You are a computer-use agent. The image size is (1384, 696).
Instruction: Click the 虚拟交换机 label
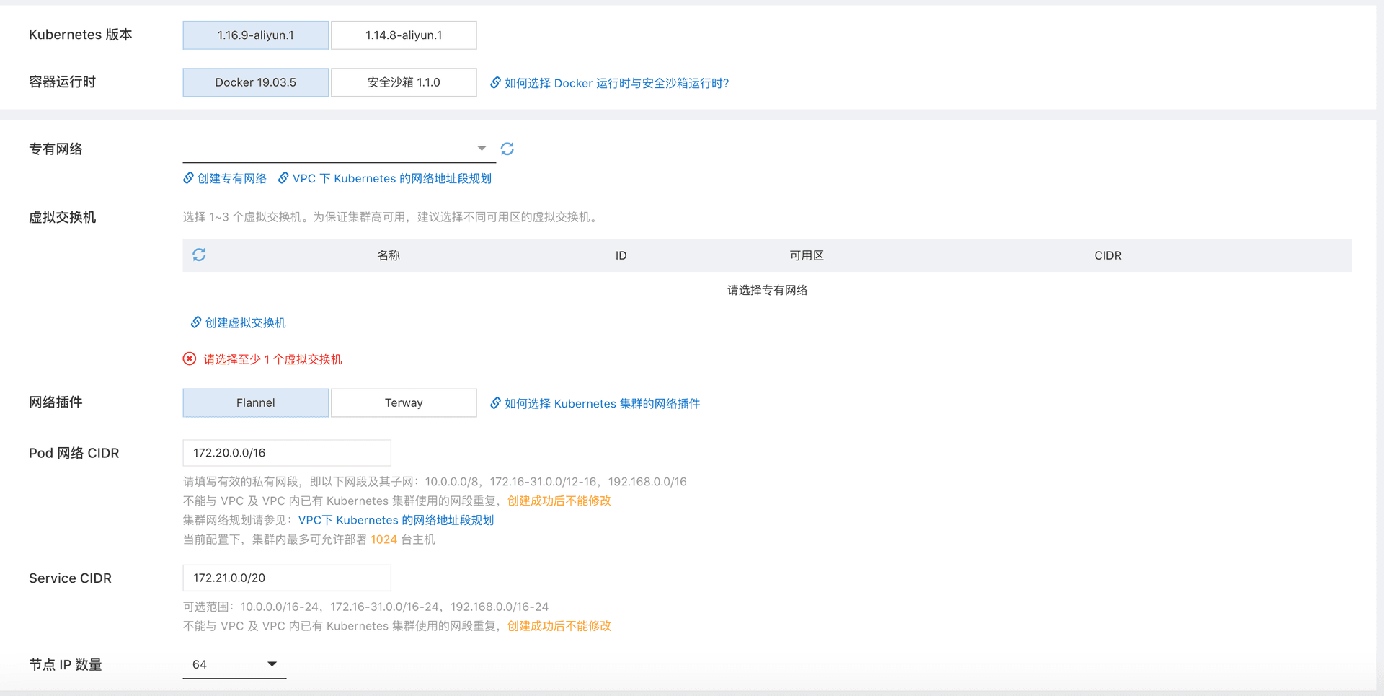coord(62,217)
